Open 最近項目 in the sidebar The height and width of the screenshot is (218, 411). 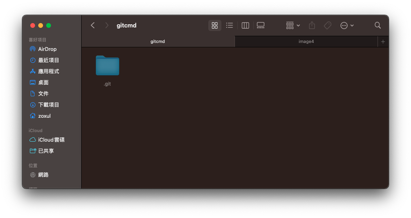[48, 60]
